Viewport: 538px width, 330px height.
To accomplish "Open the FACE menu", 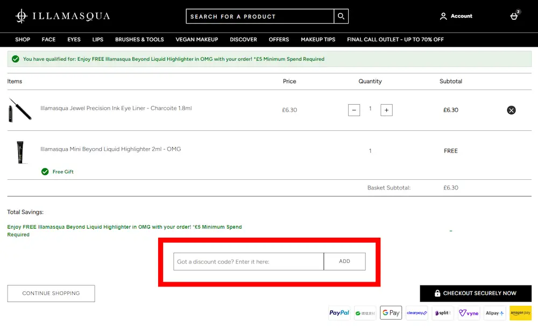I will pos(48,39).
